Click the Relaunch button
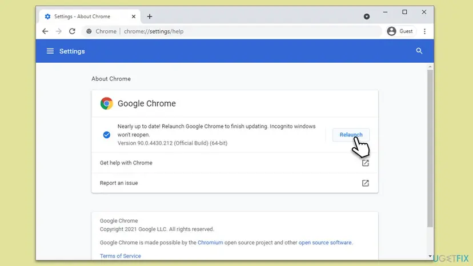This screenshot has width=473, height=266. pyautogui.click(x=351, y=135)
